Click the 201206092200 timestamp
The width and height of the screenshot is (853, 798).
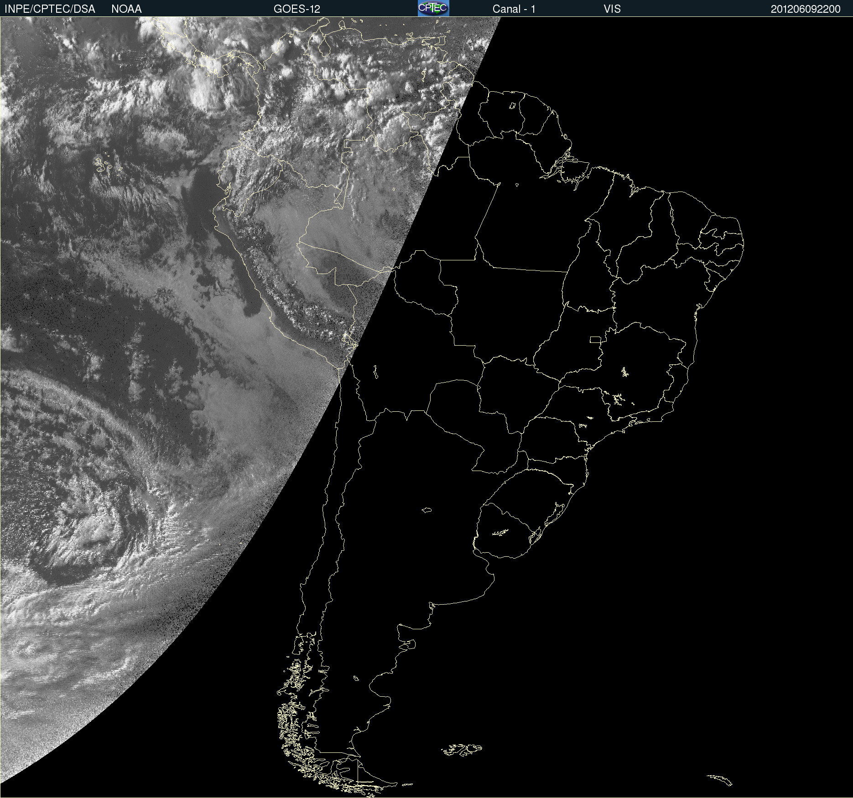[x=806, y=9]
